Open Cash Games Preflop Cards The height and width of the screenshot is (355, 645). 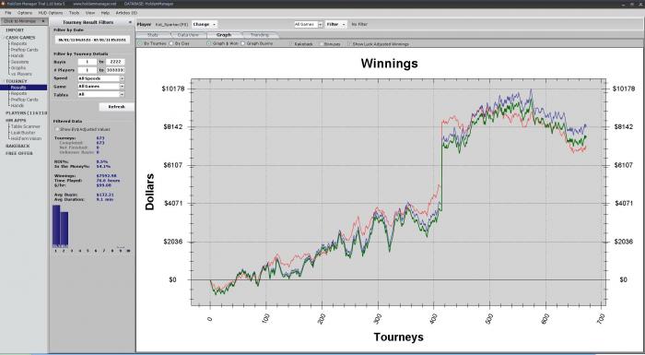click(x=24, y=50)
